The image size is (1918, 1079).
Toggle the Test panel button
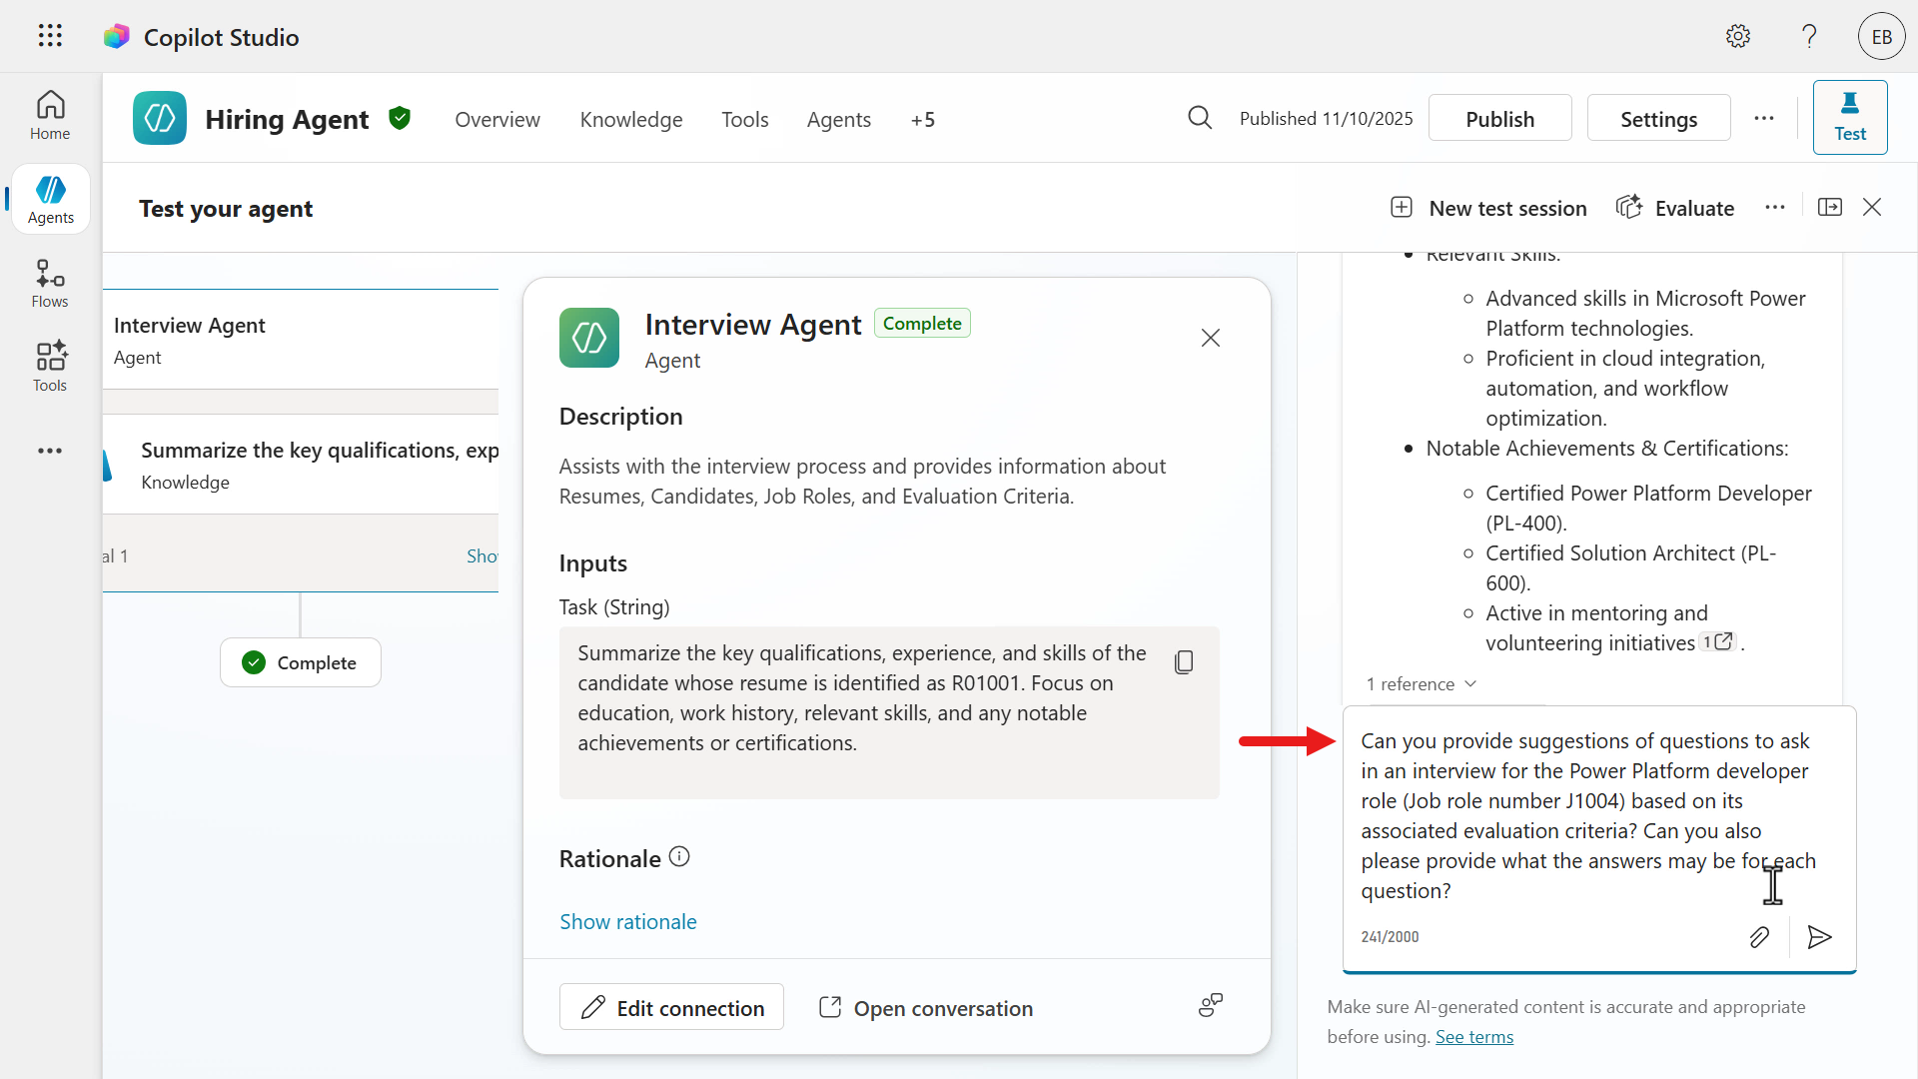click(1850, 118)
